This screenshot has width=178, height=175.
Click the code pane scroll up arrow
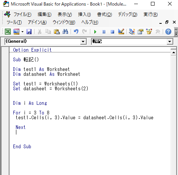tap(174, 52)
